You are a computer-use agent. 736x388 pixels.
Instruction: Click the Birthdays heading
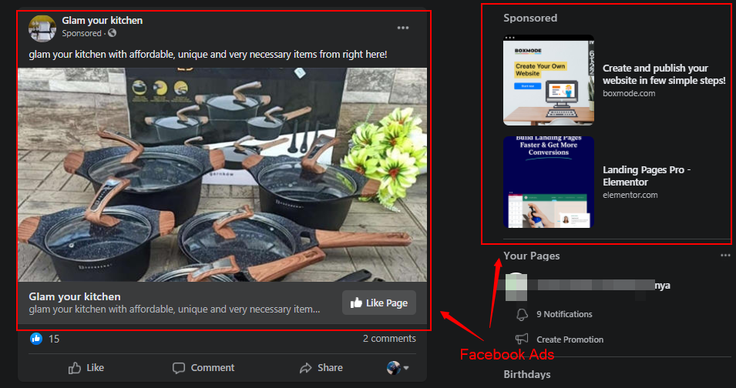[526, 374]
